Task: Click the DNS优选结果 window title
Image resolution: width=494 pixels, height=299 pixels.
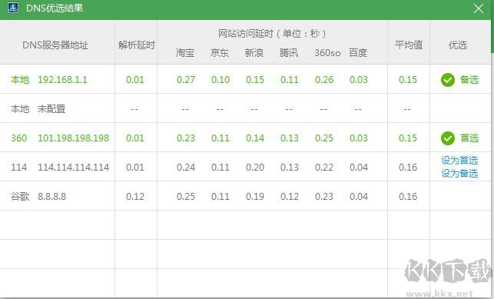Action: pyautogui.click(x=55, y=8)
